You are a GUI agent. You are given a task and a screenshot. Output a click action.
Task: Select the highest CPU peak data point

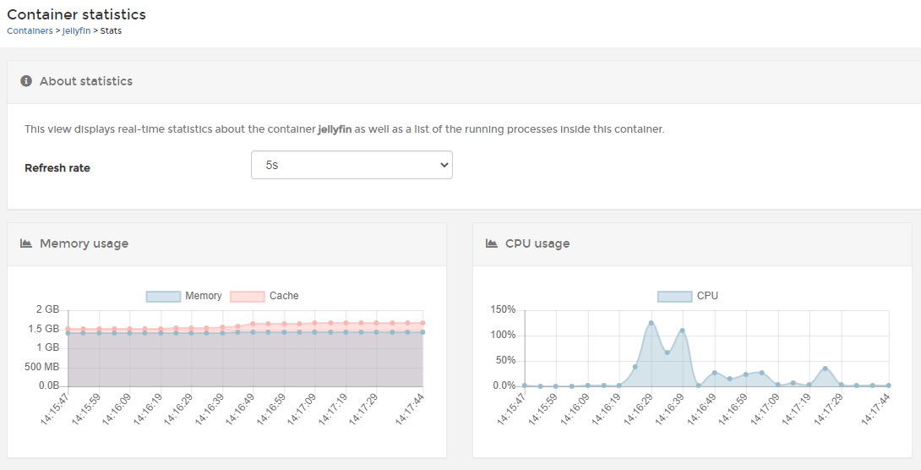coord(651,322)
